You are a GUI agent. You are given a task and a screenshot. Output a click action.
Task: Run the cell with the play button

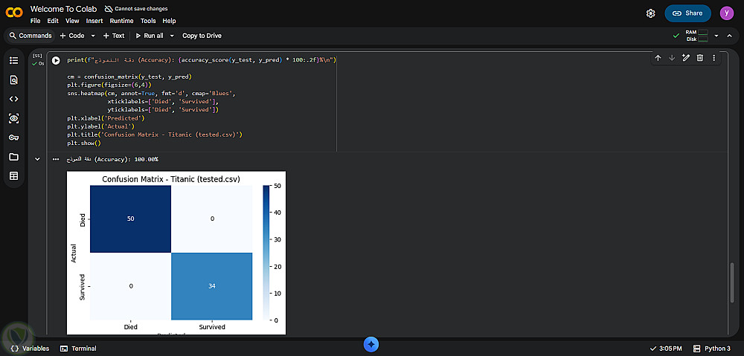(x=56, y=60)
